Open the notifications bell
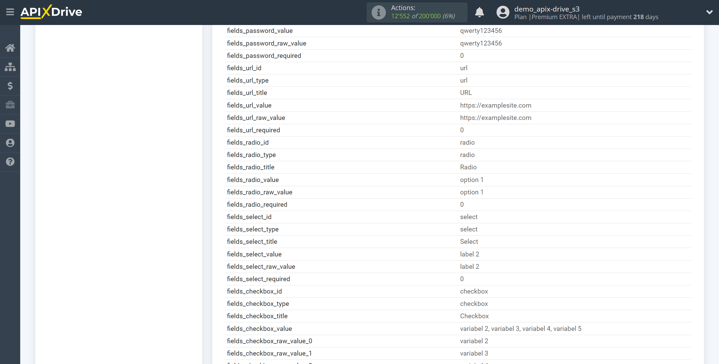The image size is (719, 364). click(479, 12)
